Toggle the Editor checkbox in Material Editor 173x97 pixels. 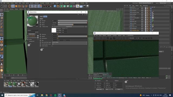38,39
